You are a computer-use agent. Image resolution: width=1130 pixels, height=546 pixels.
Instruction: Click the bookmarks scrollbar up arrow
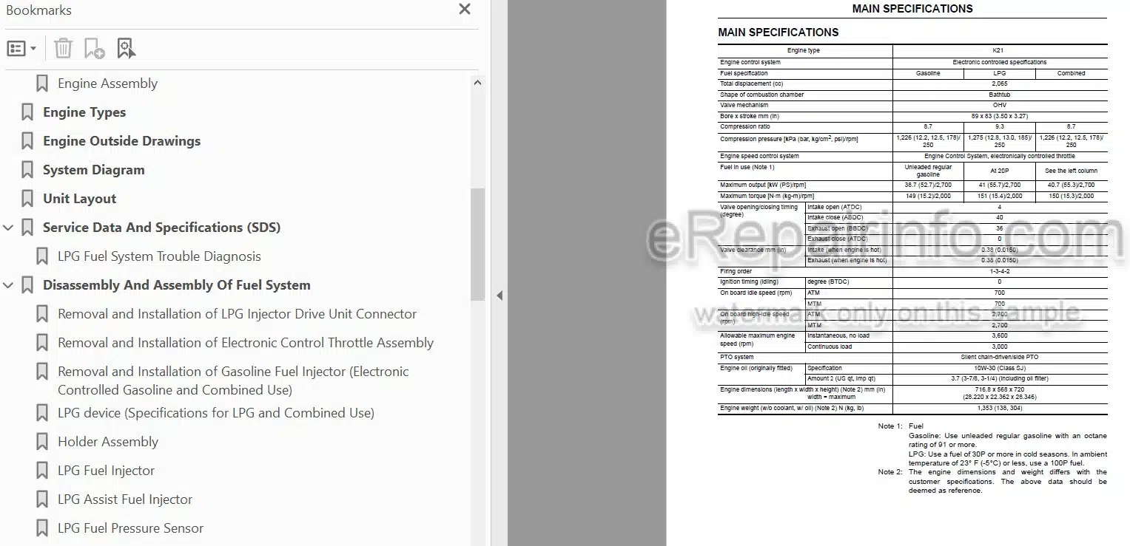[x=477, y=83]
